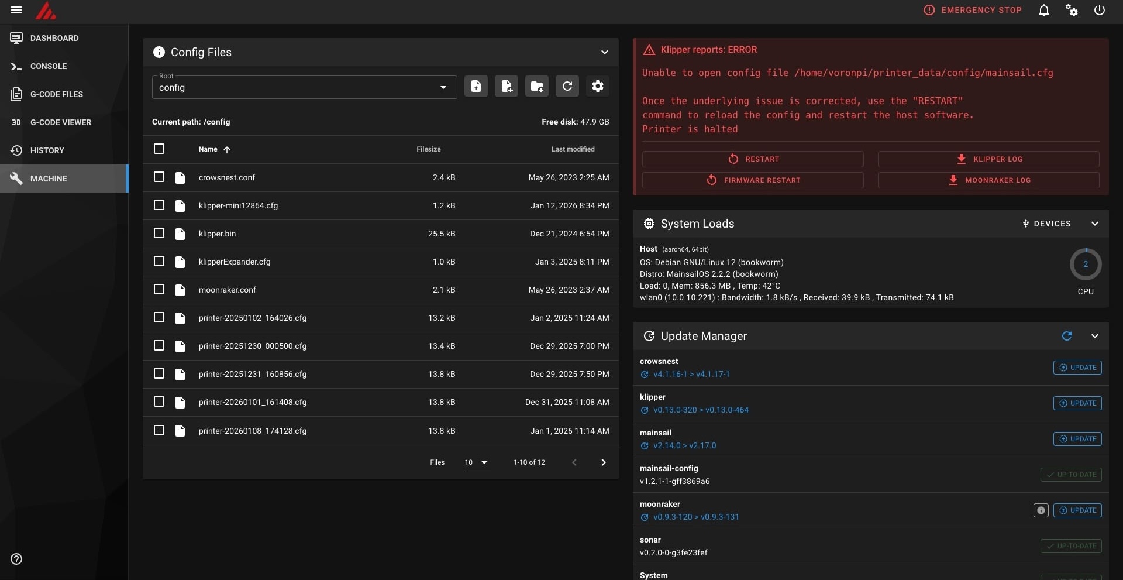Refresh the config file list
This screenshot has width=1123, height=580.
point(567,87)
